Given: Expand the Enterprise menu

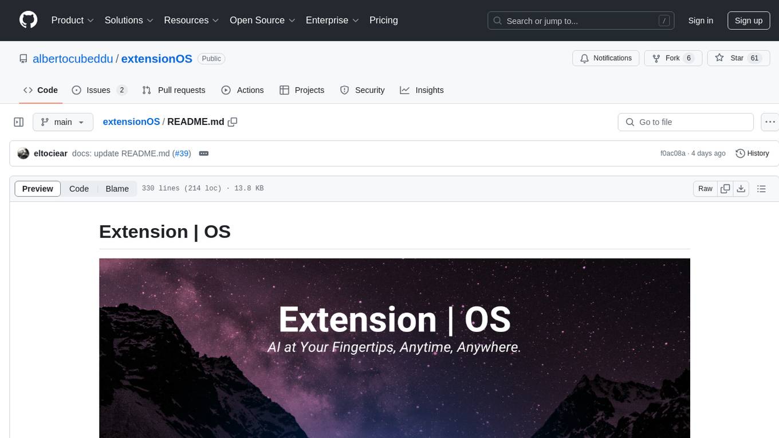Looking at the screenshot, I should coord(332,20).
